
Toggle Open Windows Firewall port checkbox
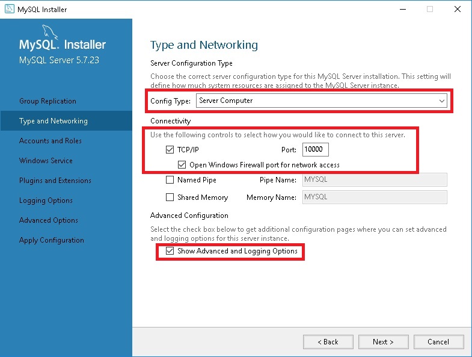182,164
